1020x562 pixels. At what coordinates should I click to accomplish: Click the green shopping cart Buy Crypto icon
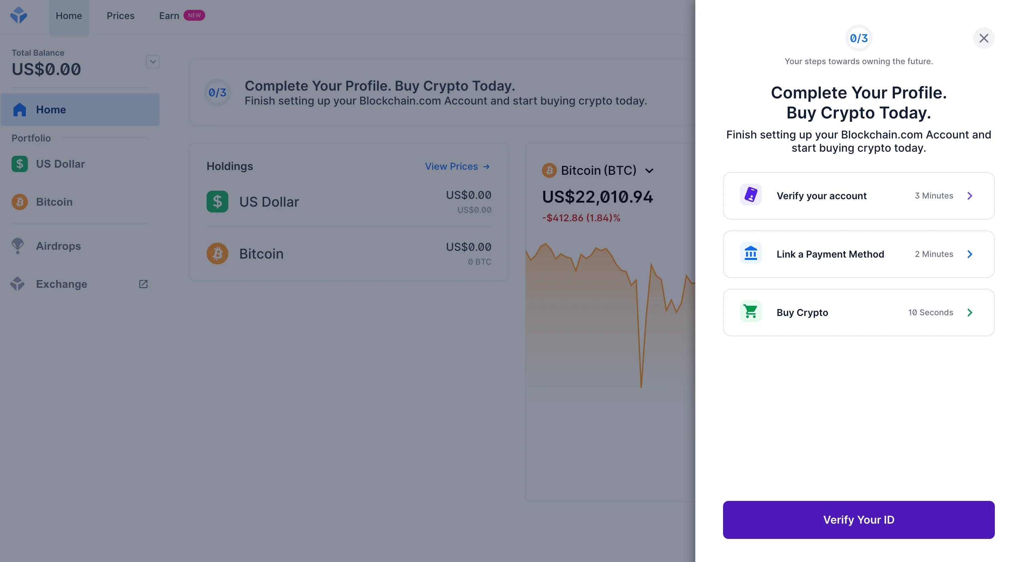coord(750,312)
